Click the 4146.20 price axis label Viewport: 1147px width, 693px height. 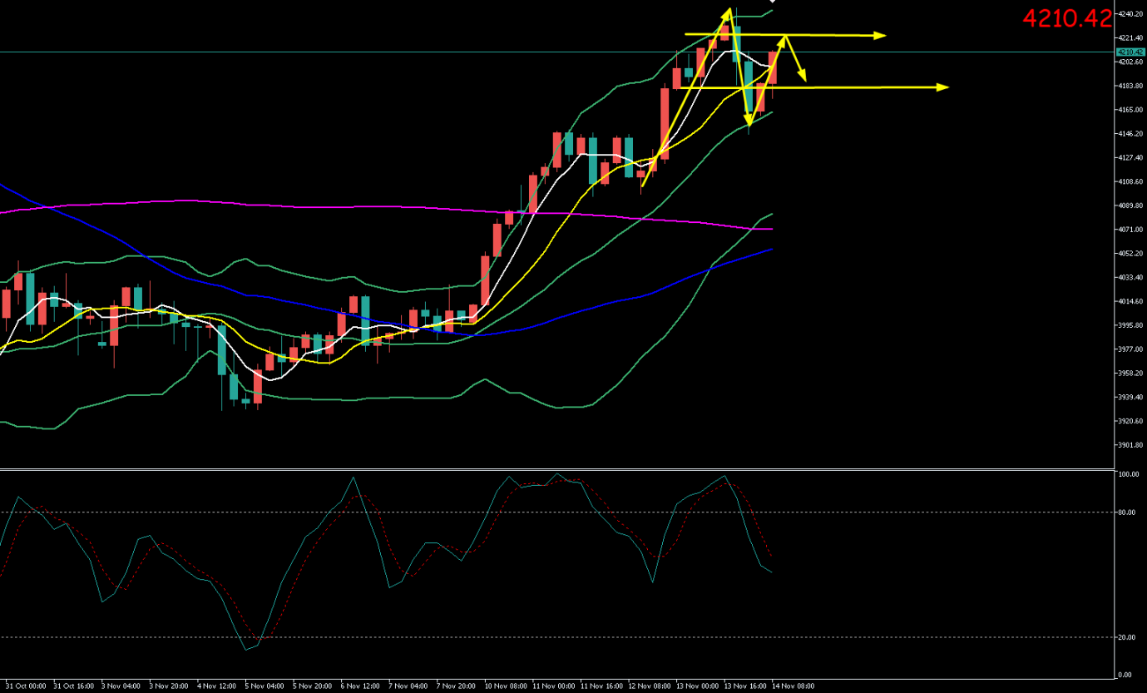1130,134
